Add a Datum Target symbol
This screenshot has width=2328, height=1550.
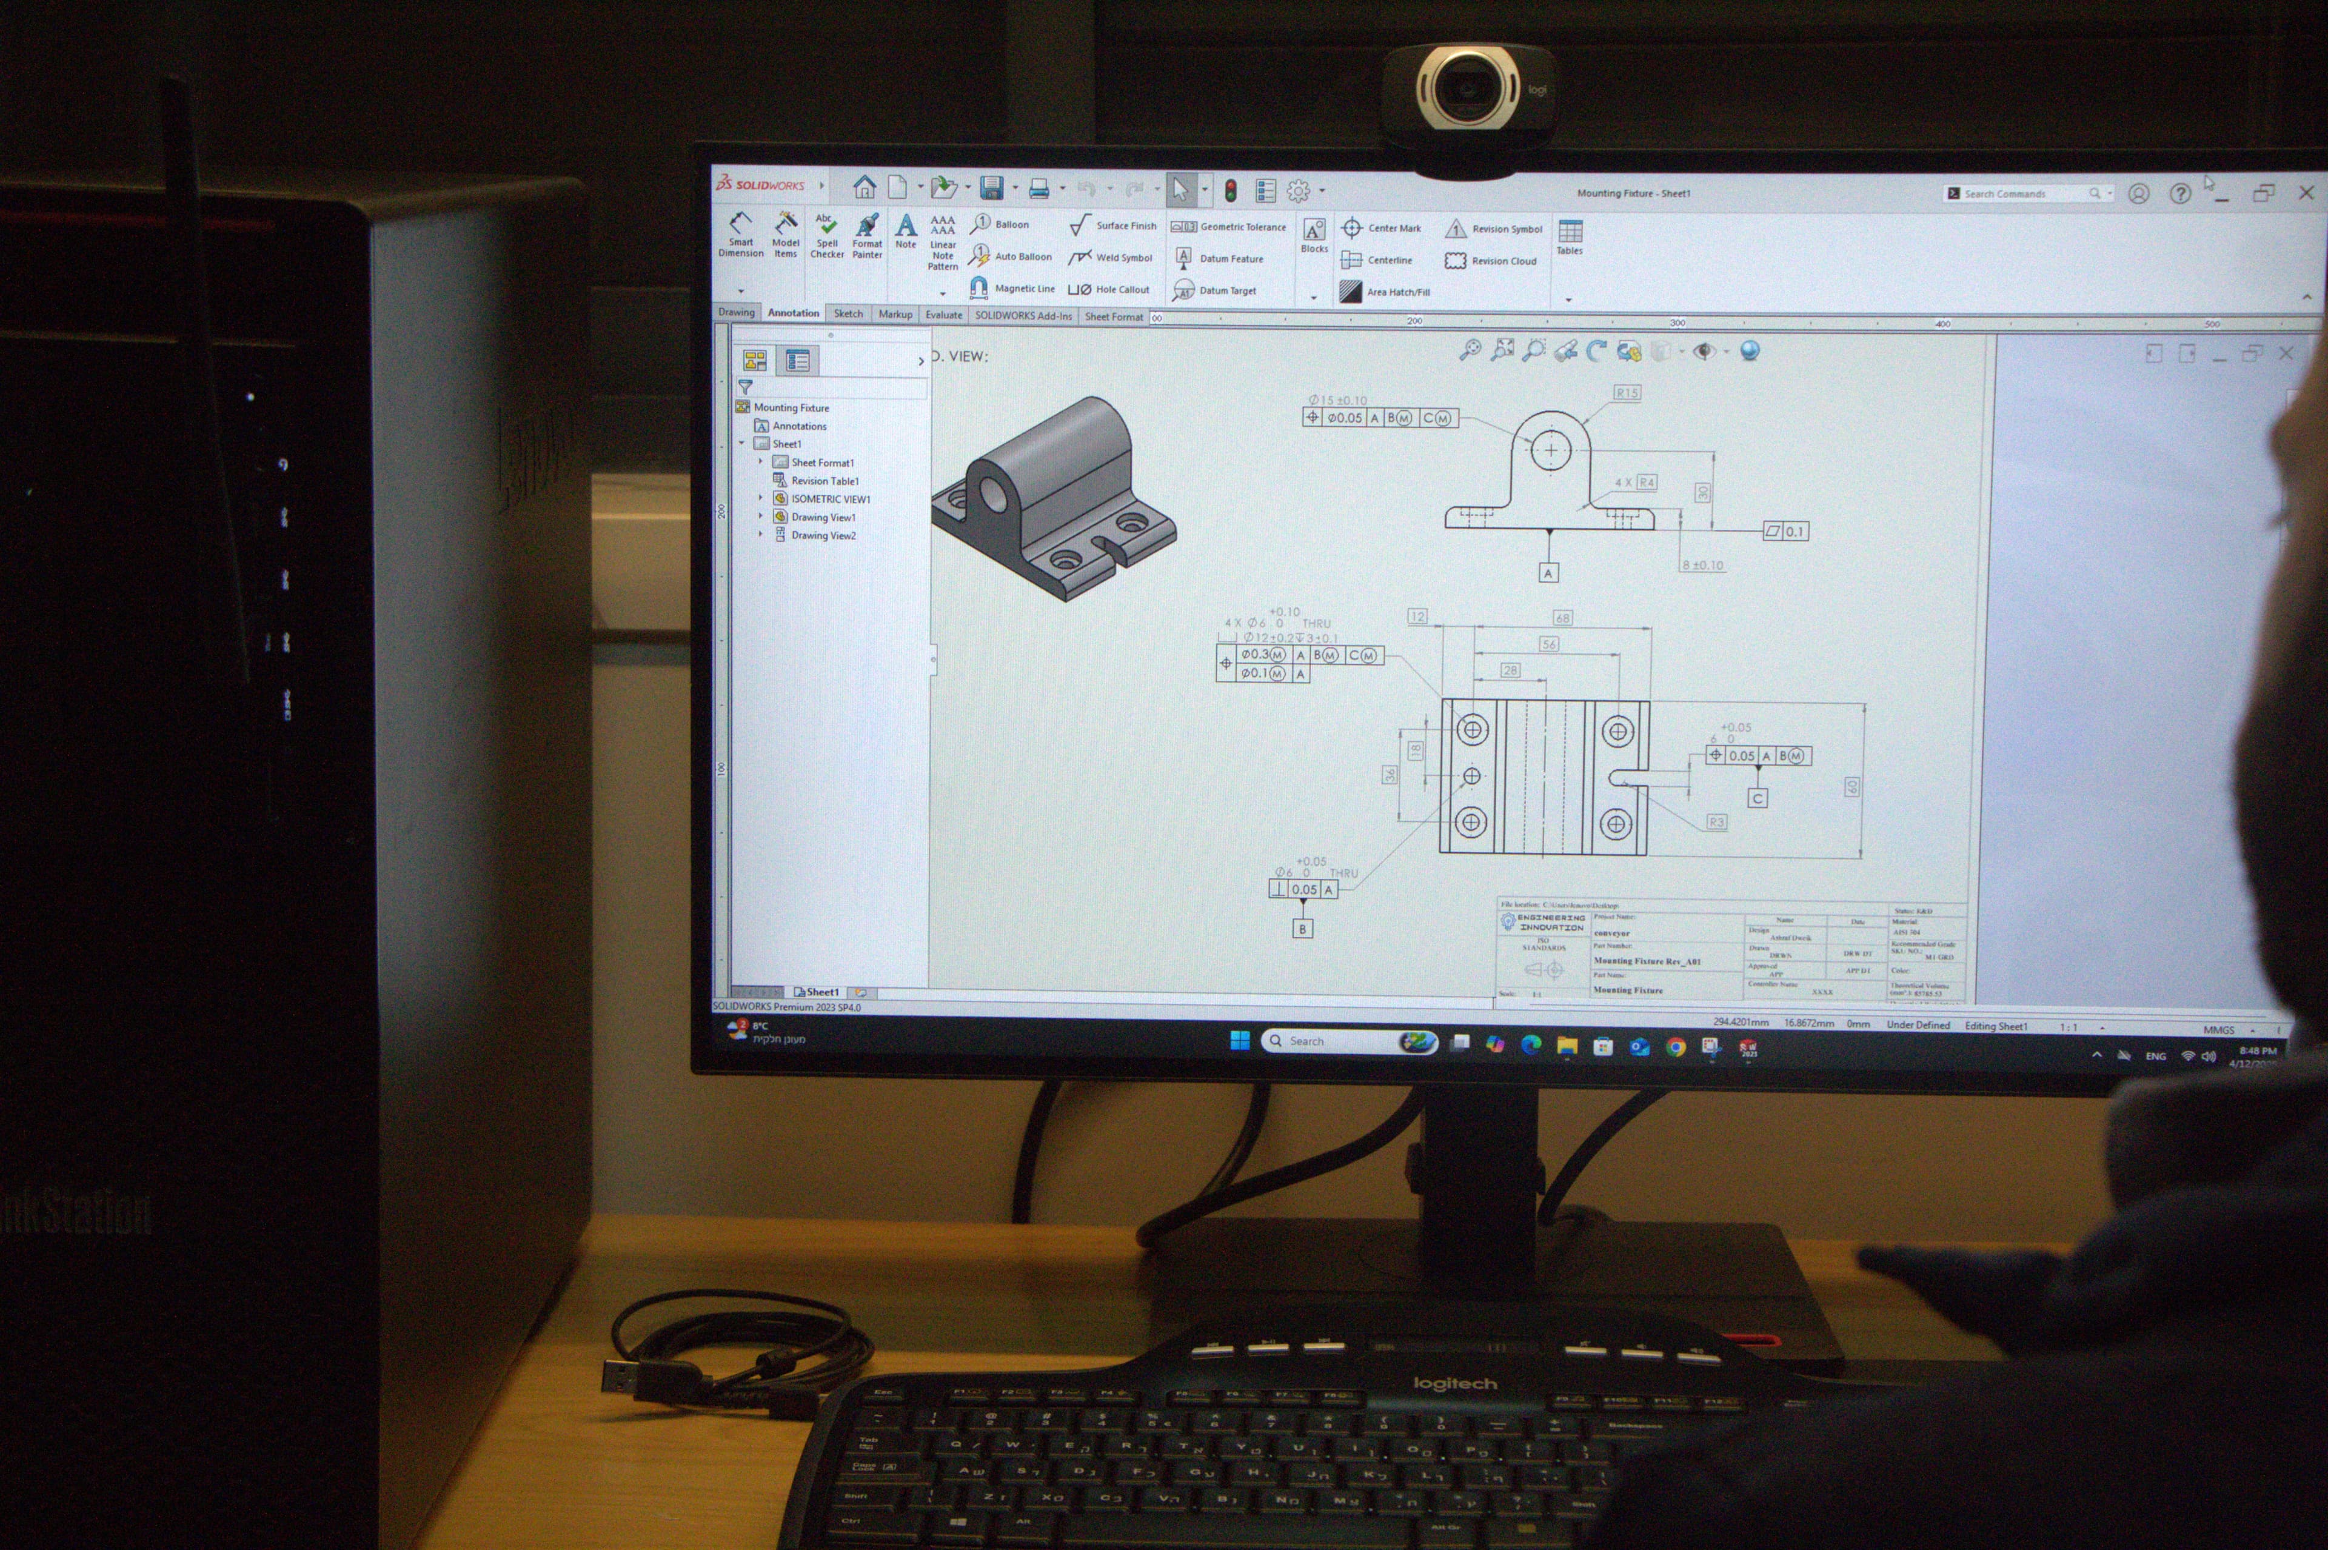[1214, 290]
